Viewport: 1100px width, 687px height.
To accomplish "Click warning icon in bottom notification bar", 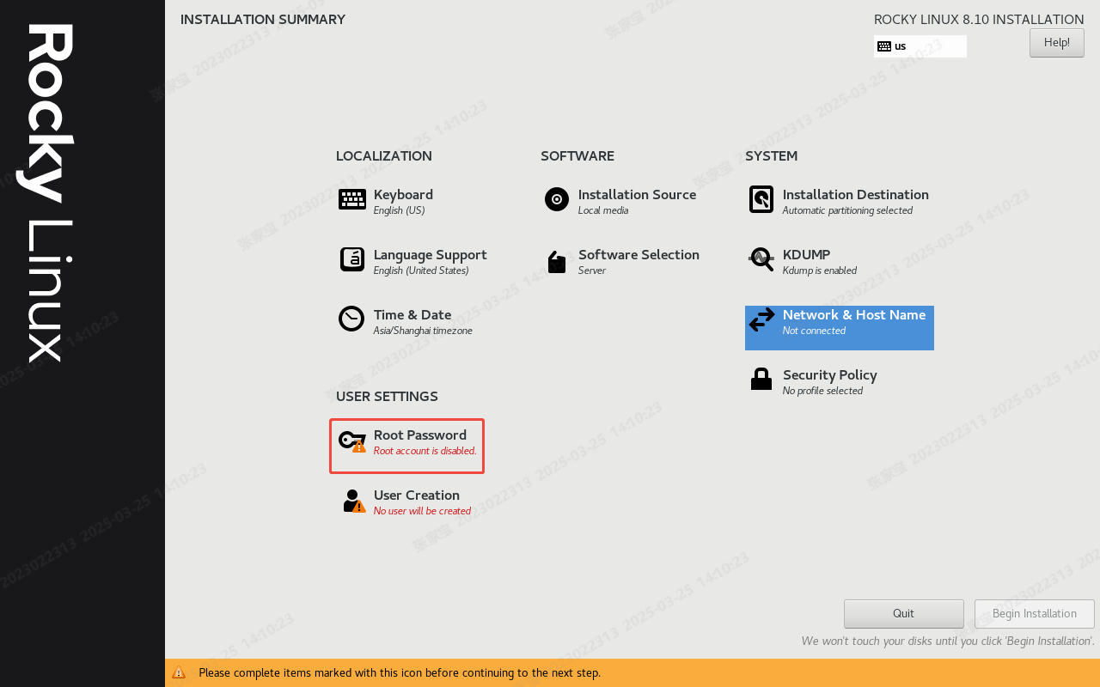I will point(179,672).
